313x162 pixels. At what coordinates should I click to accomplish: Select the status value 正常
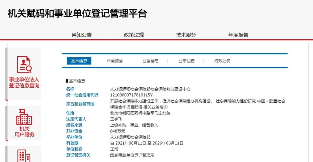pyautogui.click(x=114, y=149)
